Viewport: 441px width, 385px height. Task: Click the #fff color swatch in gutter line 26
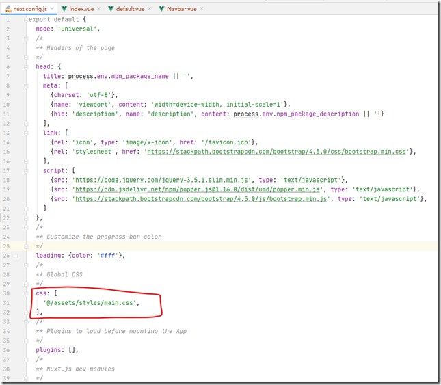tap(16, 256)
